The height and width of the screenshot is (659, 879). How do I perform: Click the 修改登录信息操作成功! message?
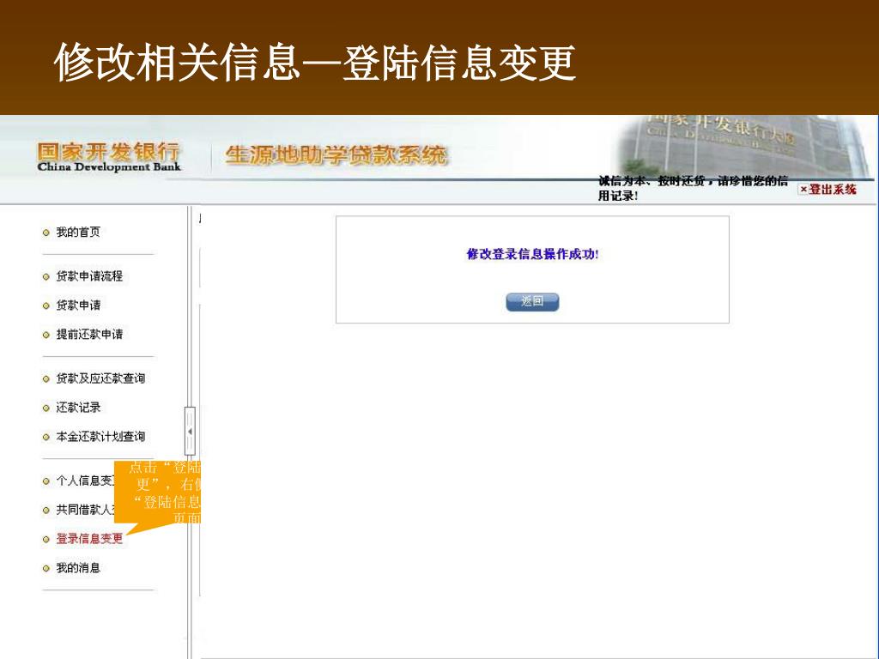click(x=532, y=254)
